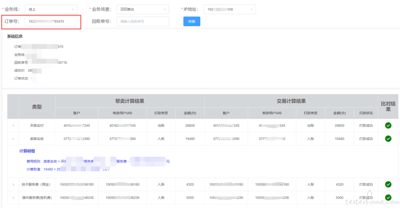The image size is (400, 210).
Task: Click the 订单号 input field
Action: pyautogui.click(x=51, y=21)
